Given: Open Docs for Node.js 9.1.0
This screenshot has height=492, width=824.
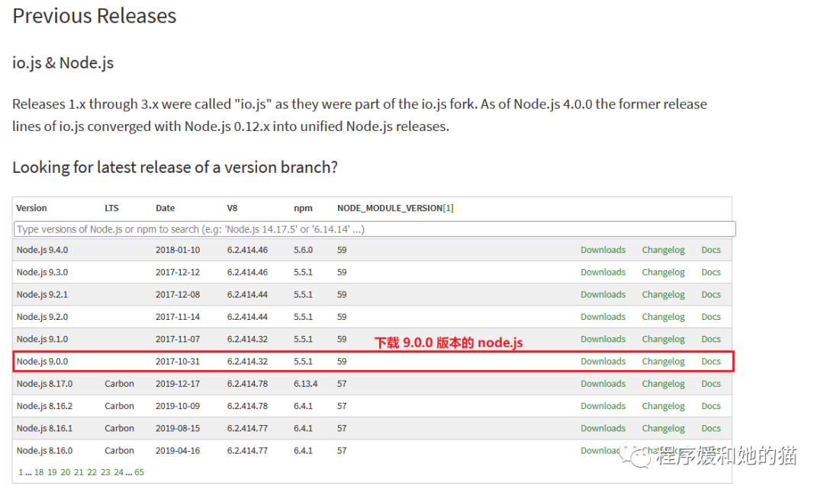Looking at the screenshot, I should (x=711, y=340).
